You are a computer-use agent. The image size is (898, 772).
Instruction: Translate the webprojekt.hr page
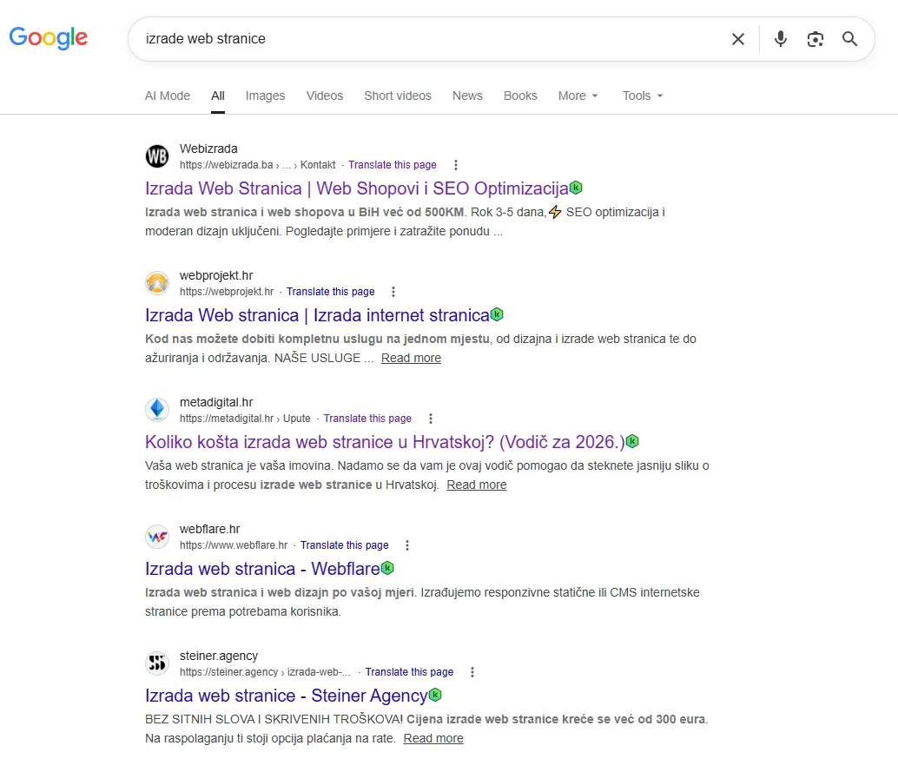point(330,292)
